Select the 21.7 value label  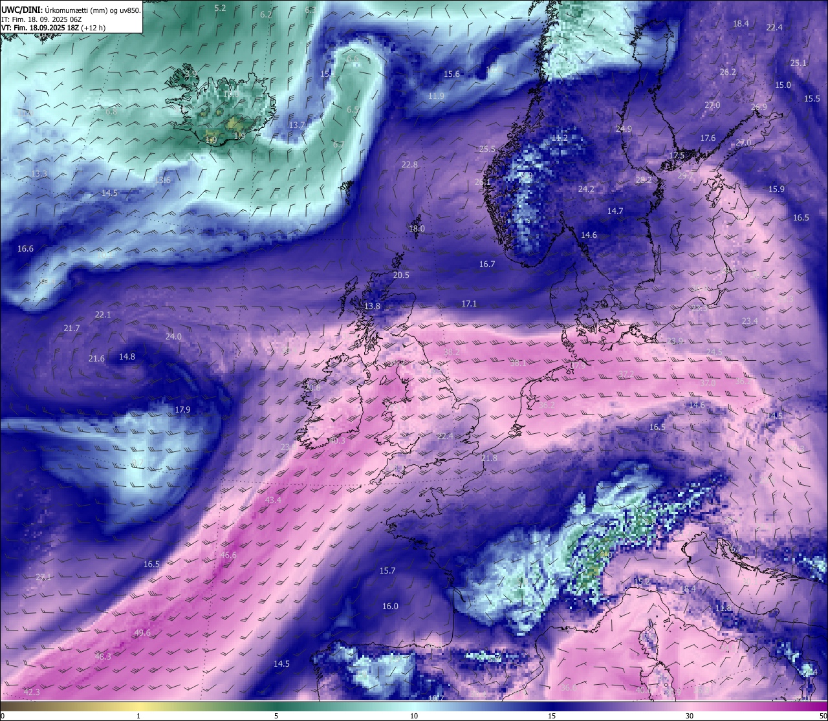pyautogui.click(x=72, y=328)
